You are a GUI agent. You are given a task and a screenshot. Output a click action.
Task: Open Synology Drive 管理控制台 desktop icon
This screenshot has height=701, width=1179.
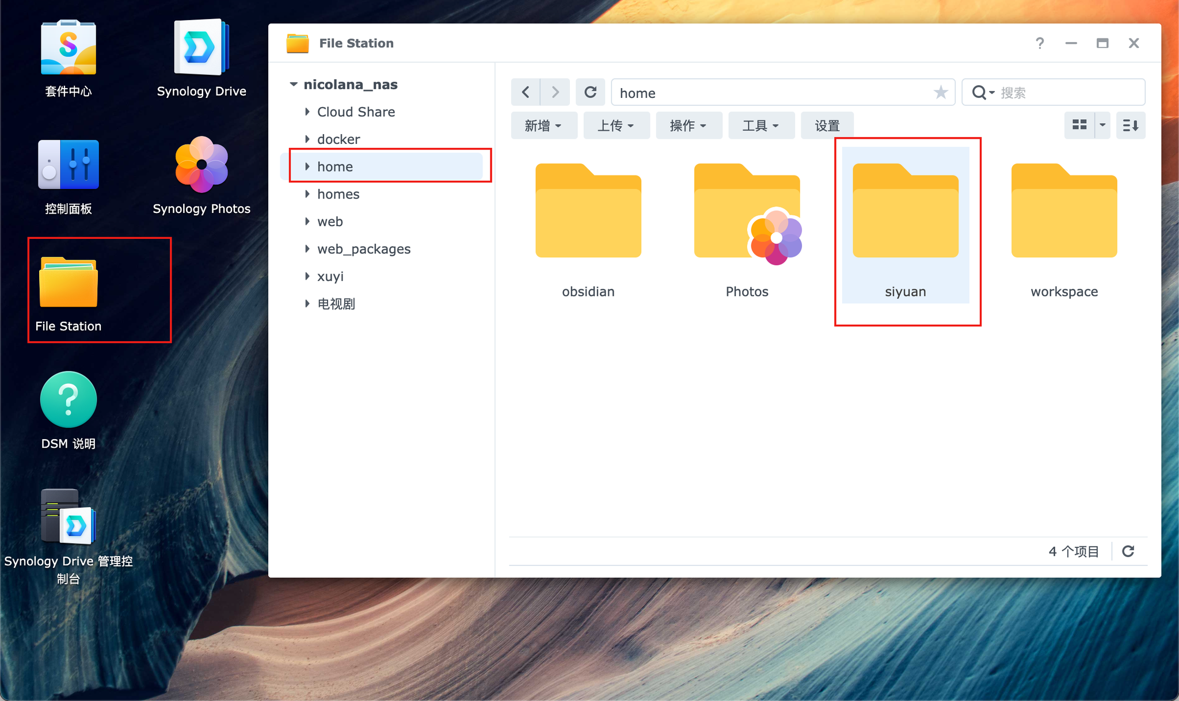tap(69, 516)
